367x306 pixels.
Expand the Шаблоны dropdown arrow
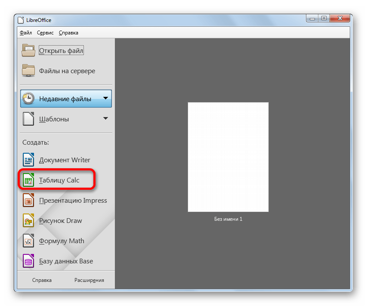point(105,119)
